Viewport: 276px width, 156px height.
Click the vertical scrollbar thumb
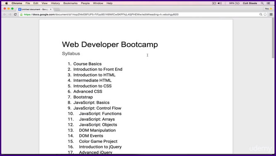point(273,38)
